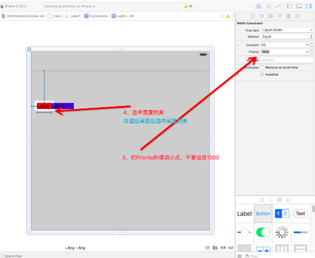
Task: Click the SearchTest label in bottom bar
Action: (14, 256)
